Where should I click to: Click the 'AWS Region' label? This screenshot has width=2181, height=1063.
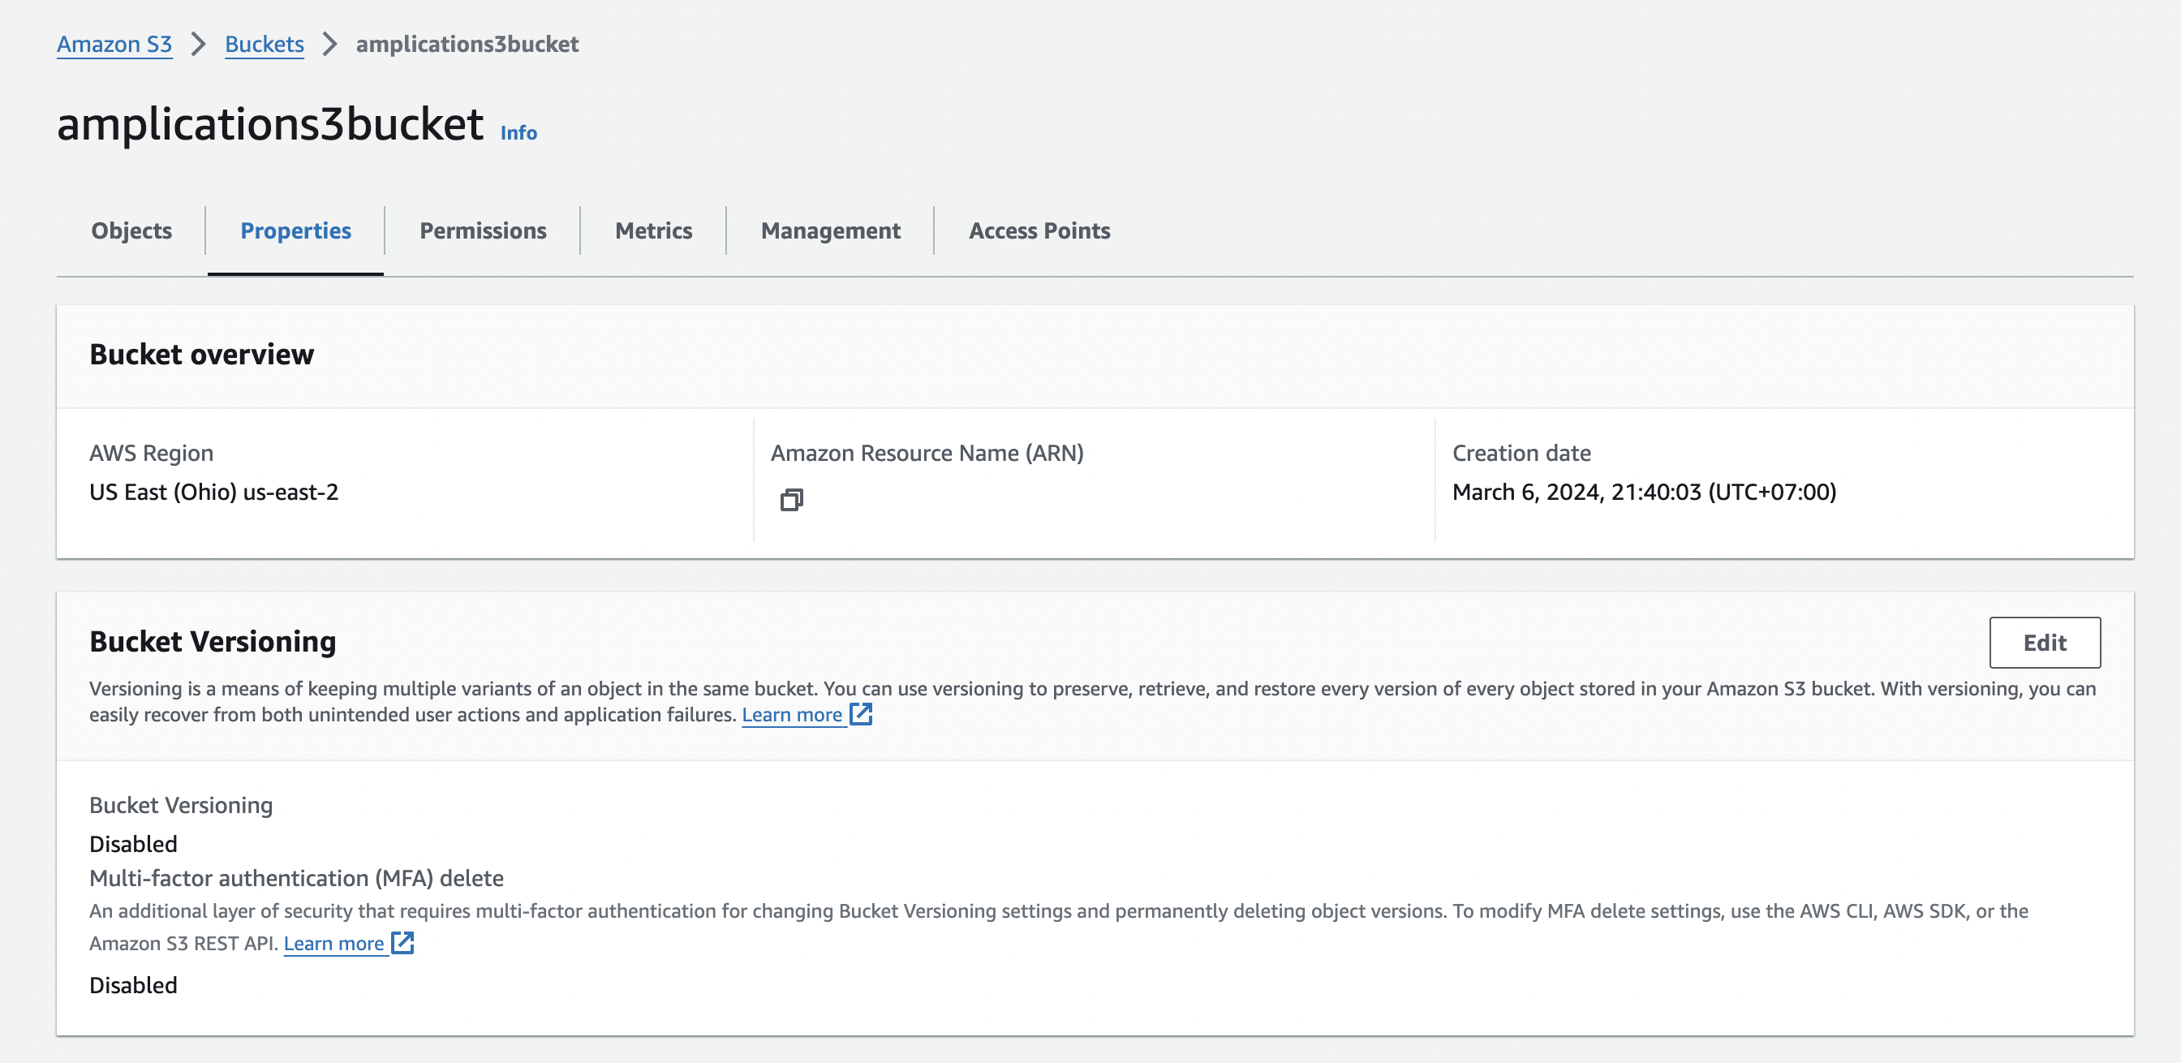[x=152, y=453]
